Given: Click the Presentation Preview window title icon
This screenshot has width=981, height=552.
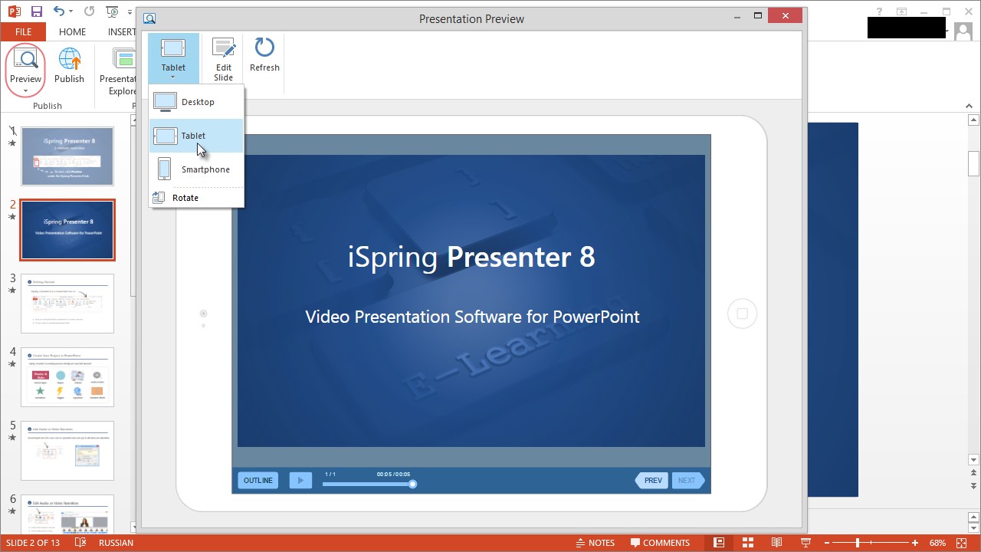Looking at the screenshot, I should [149, 18].
